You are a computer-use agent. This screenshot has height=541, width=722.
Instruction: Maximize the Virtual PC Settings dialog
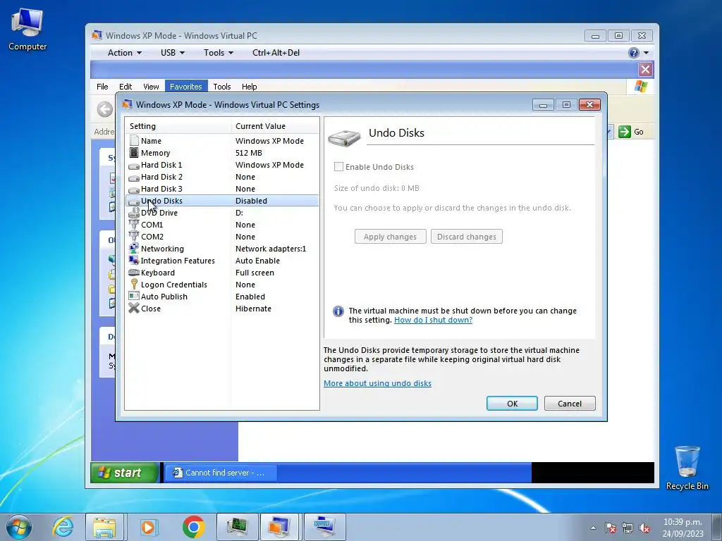pyautogui.click(x=566, y=105)
